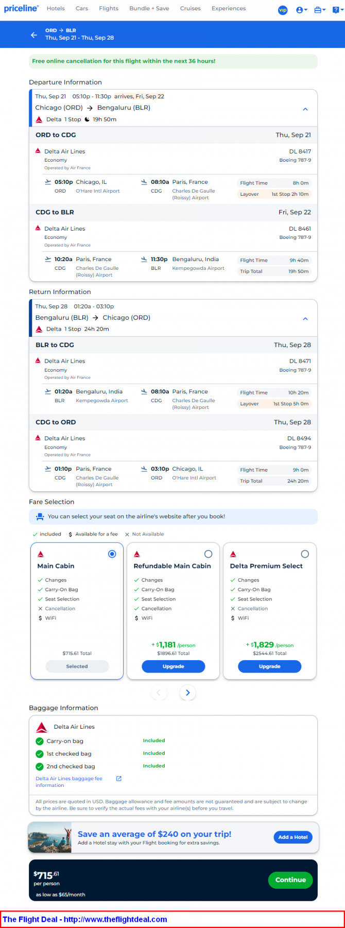Open the help question mark icon
This screenshot has width=345, height=928.
tap(337, 10)
